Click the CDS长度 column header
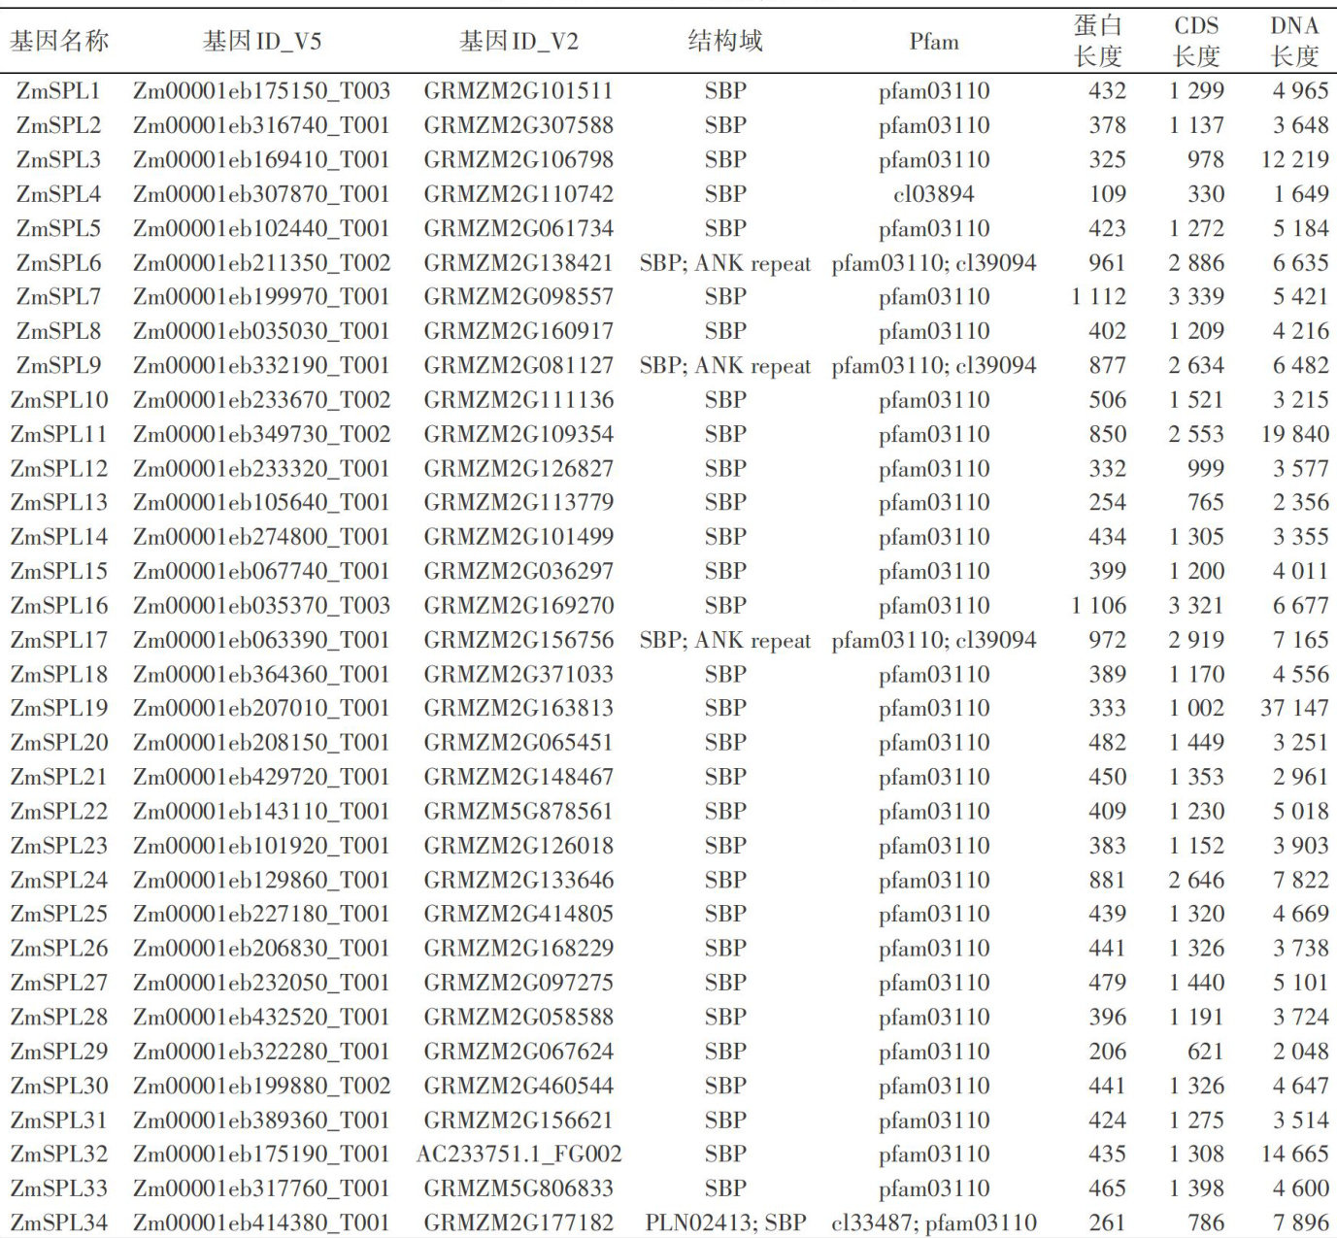Screen dimensions: 1337x1238 [x=1196, y=41]
